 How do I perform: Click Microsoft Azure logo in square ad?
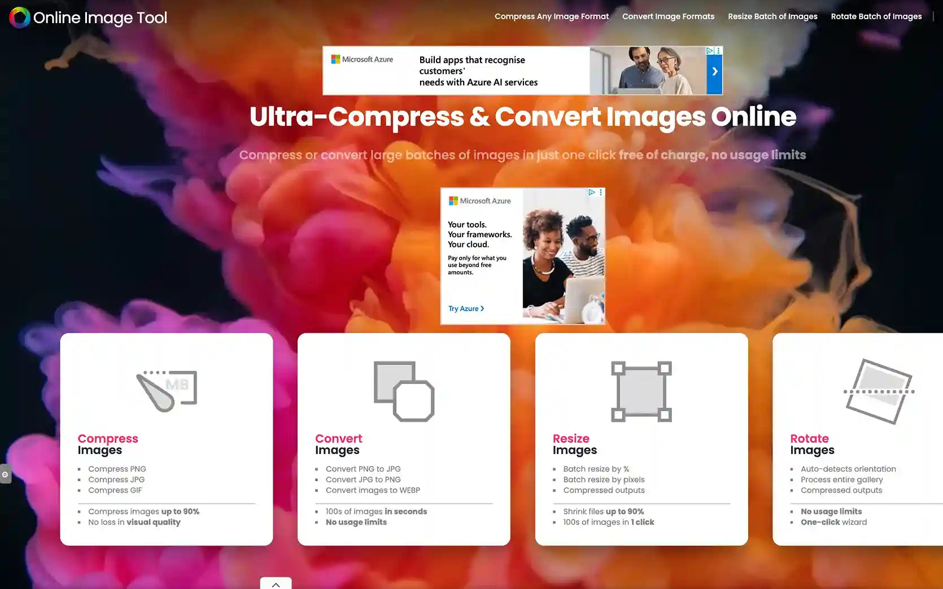[480, 201]
